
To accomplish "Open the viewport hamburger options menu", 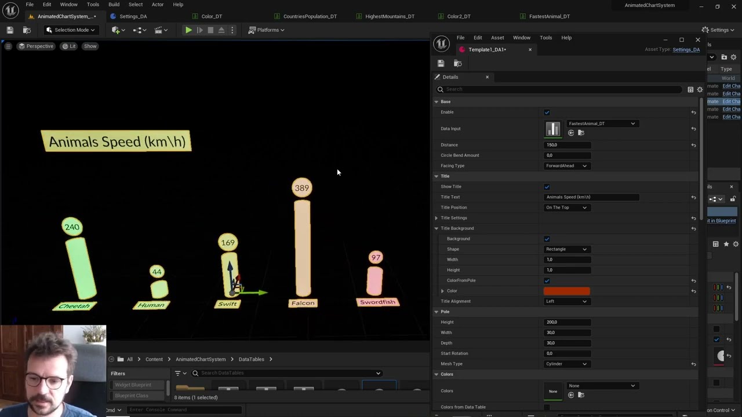I will point(8,46).
